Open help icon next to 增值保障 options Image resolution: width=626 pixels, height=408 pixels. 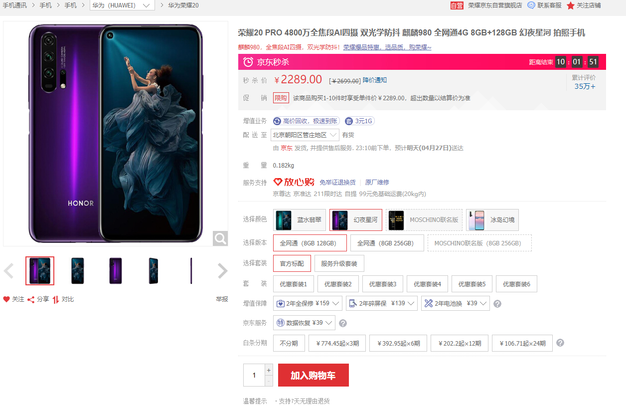pos(497,303)
